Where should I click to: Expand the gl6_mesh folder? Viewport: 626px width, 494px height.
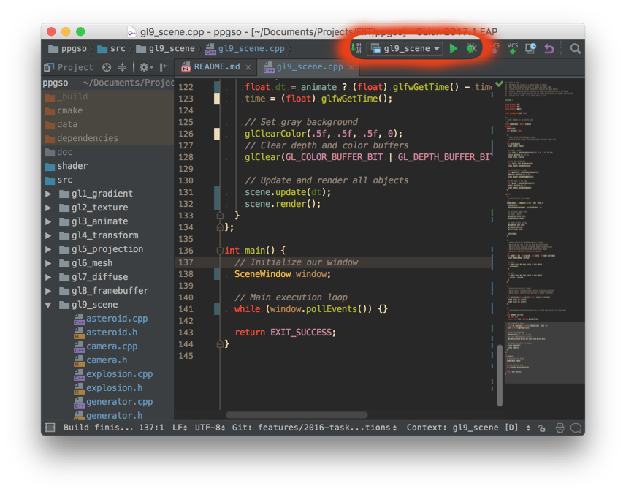pyautogui.click(x=48, y=264)
